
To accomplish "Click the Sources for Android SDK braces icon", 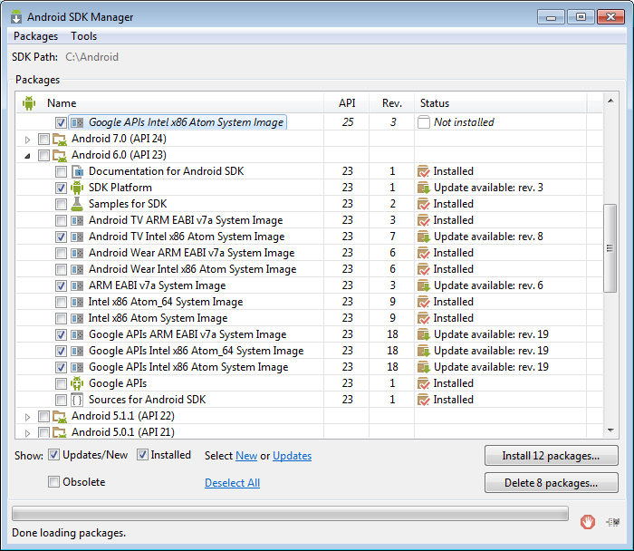I will point(77,400).
